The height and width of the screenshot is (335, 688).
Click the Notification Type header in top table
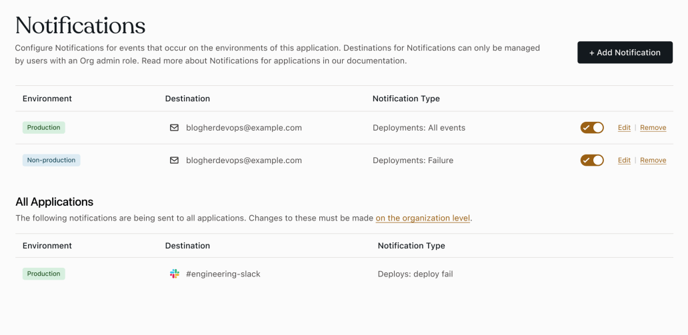point(406,99)
